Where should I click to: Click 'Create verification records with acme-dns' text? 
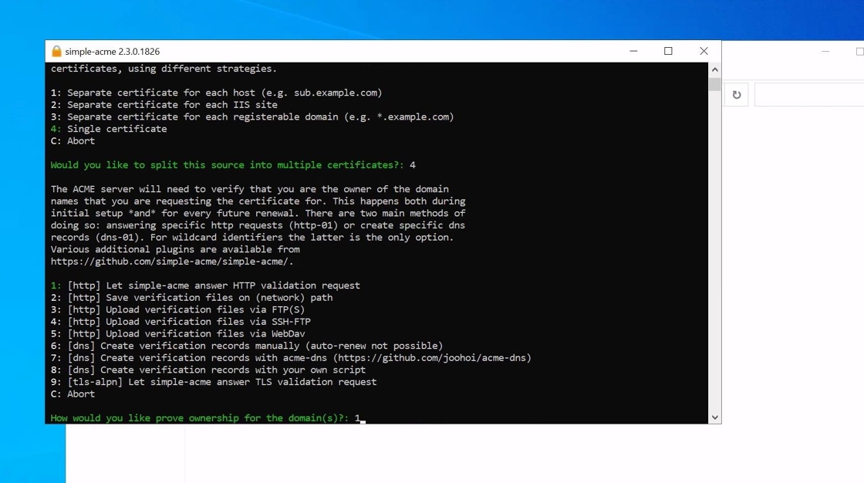tap(213, 358)
